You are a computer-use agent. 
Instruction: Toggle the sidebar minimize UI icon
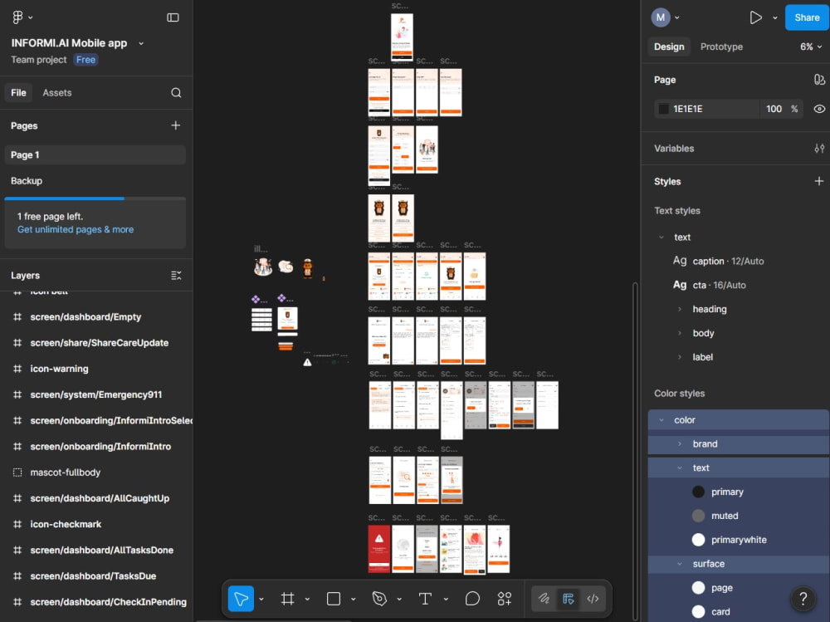[x=173, y=17]
